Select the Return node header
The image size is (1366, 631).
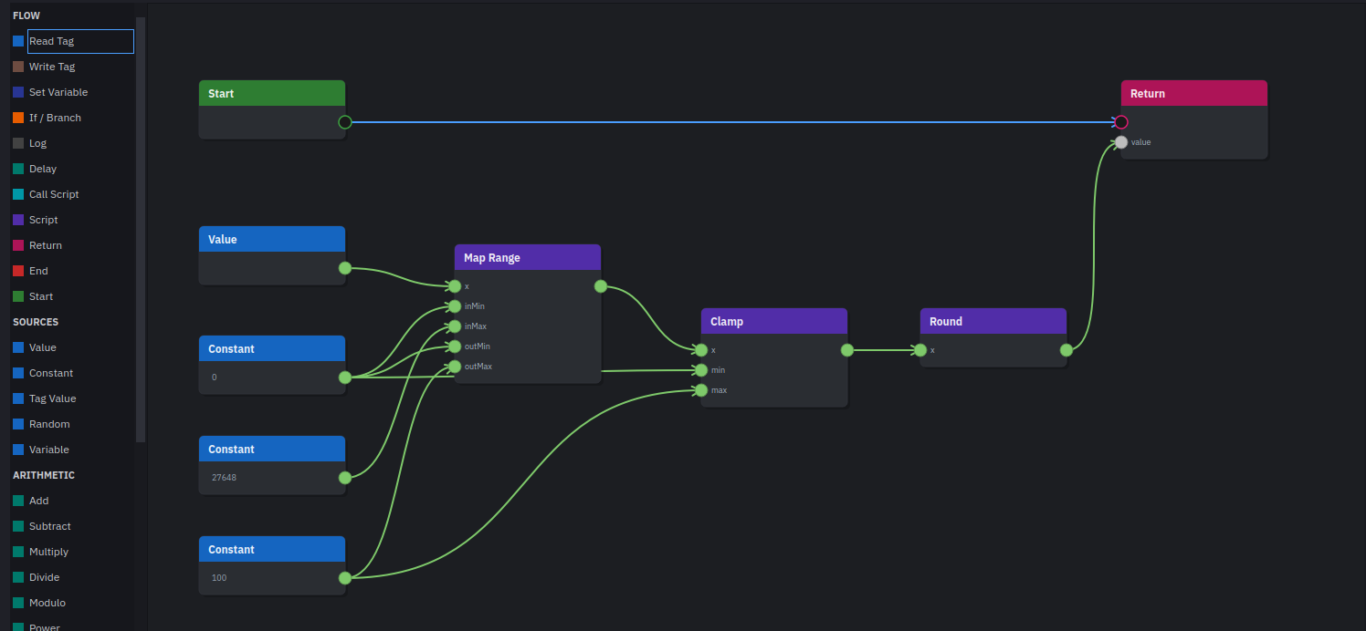(x=1194, y=93)
